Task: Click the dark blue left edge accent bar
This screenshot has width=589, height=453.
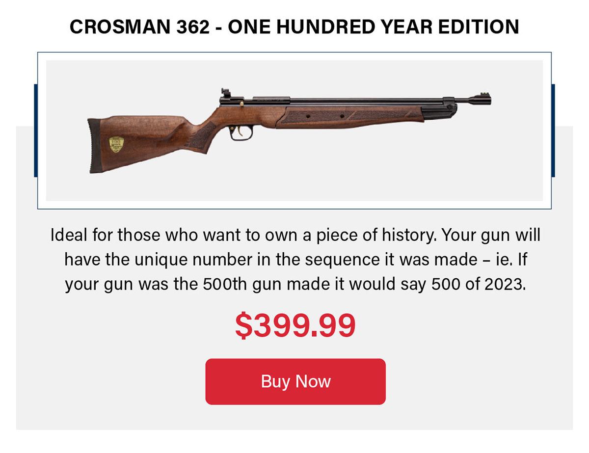Action: (36, 128)
